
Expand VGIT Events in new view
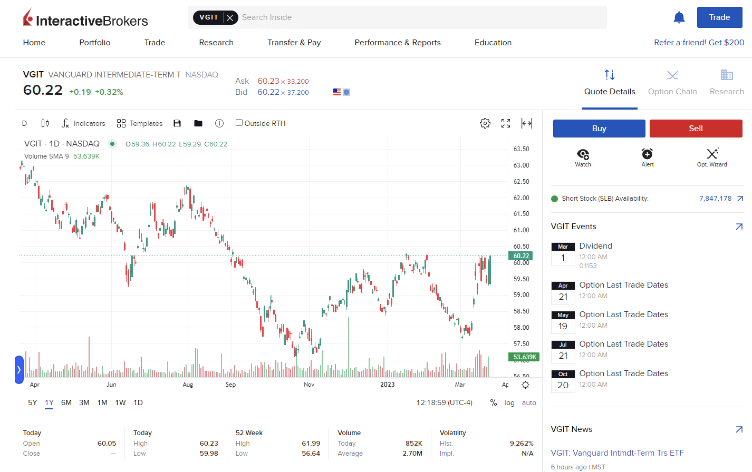(739, 227)
